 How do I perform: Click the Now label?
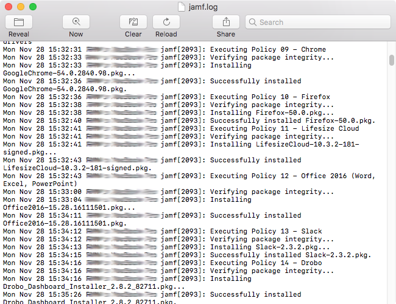pos(76,34)
